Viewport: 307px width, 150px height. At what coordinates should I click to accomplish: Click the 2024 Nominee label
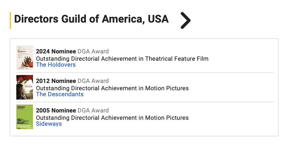pos(56,51)
